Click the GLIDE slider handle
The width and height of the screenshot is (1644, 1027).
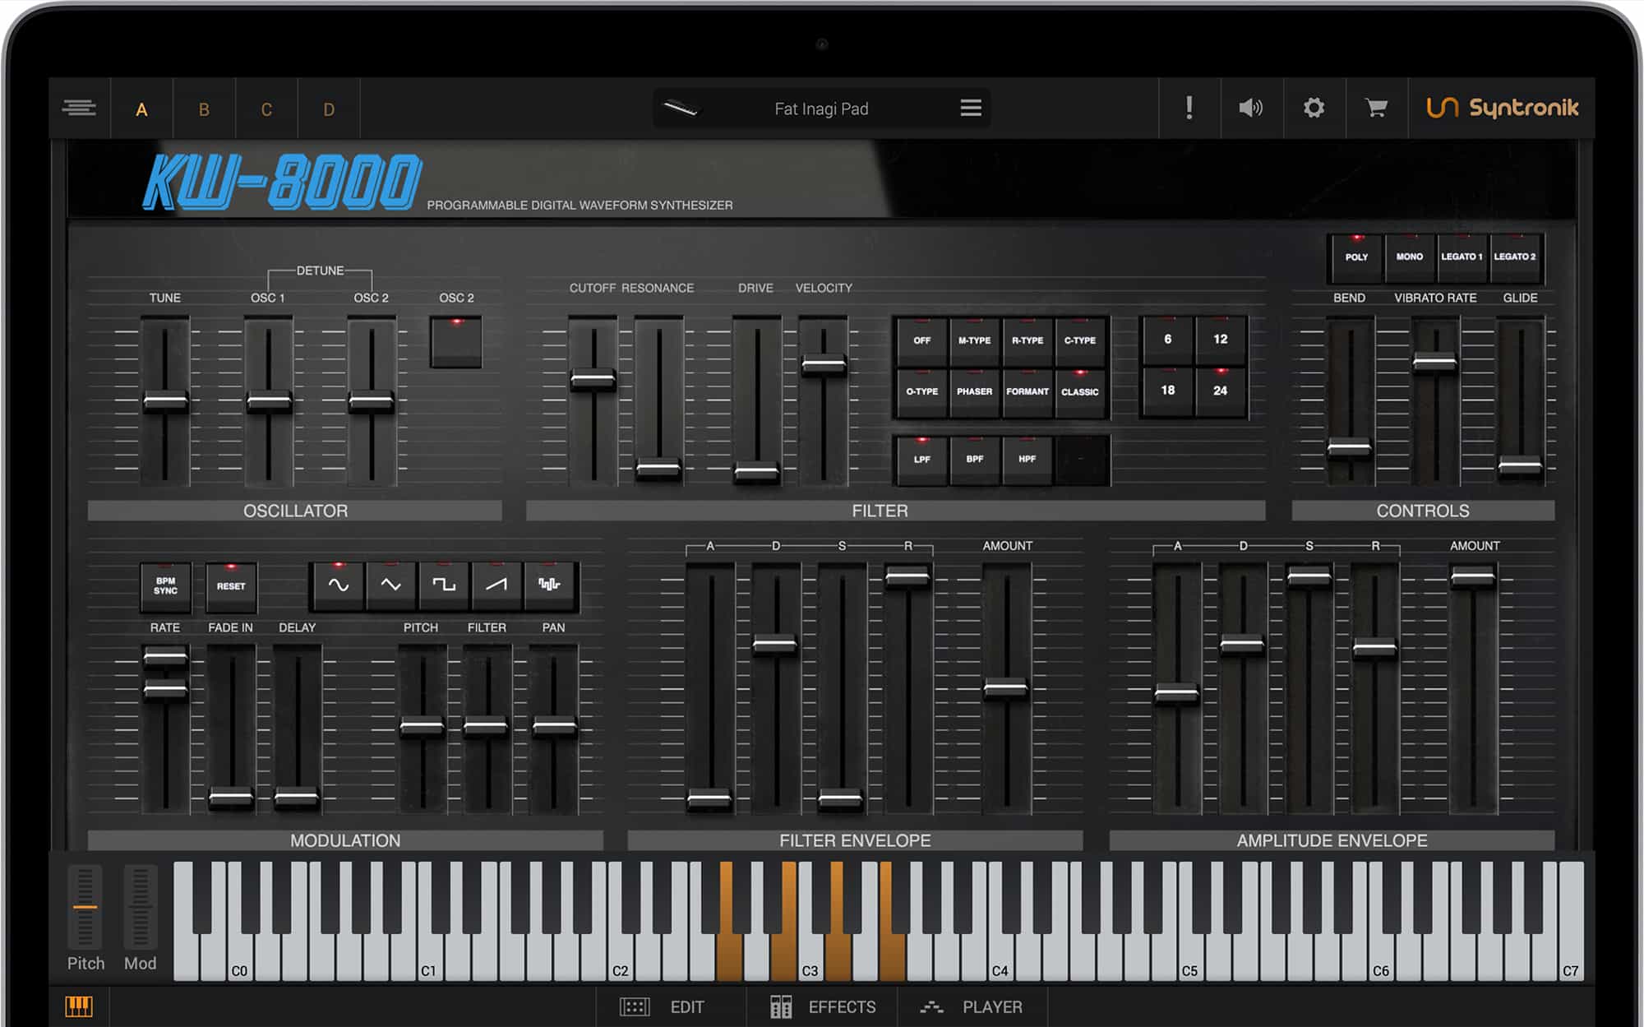point(1520,466)
